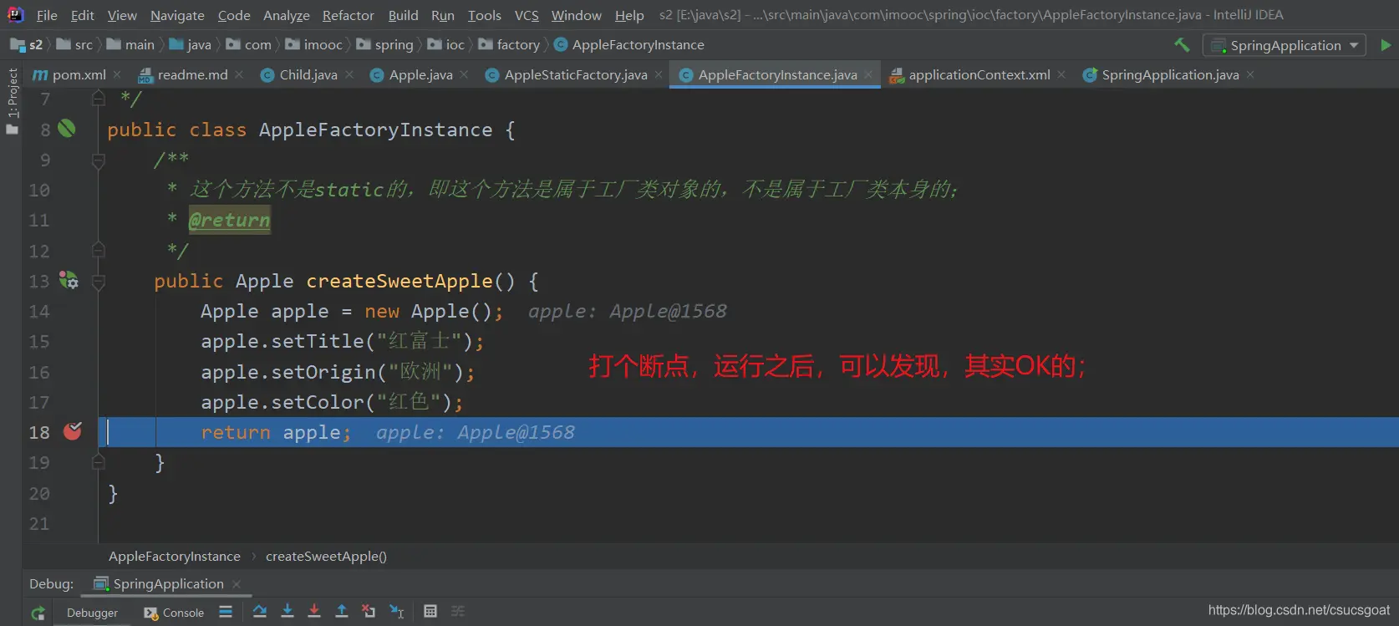Click the Step Out debug icon
Viewport: 1399px width, 626px height.
click(342, 612)
